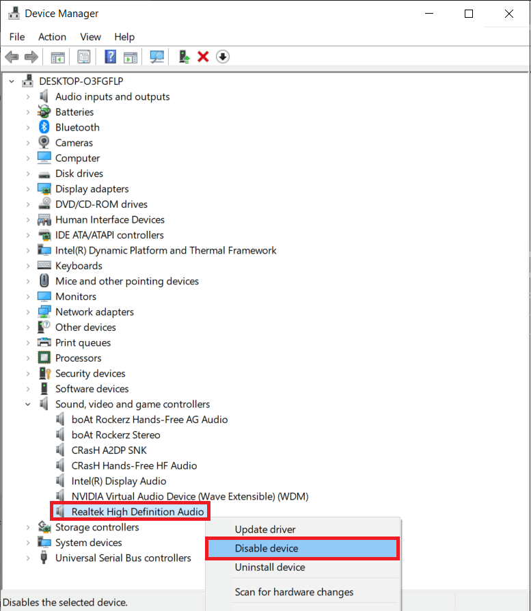The height and width of the screenshot is (611, 531).
Task: Click the Show/Hide Console Tree icon
Action: click(57, 57)
